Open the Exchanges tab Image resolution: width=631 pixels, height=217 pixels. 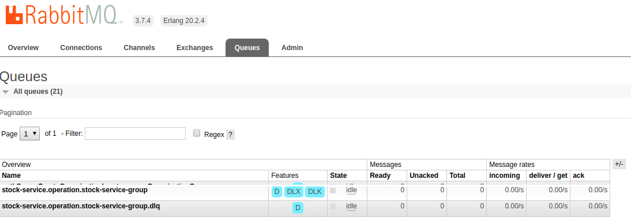click(195, 47)
